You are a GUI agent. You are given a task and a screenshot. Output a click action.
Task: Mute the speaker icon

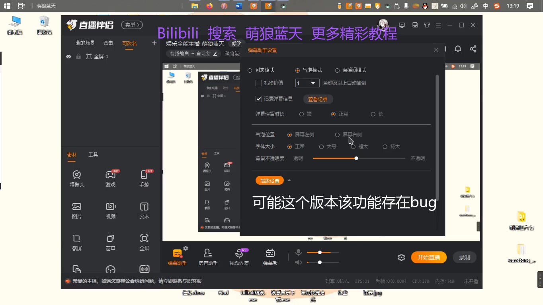(x=298, y=262)
